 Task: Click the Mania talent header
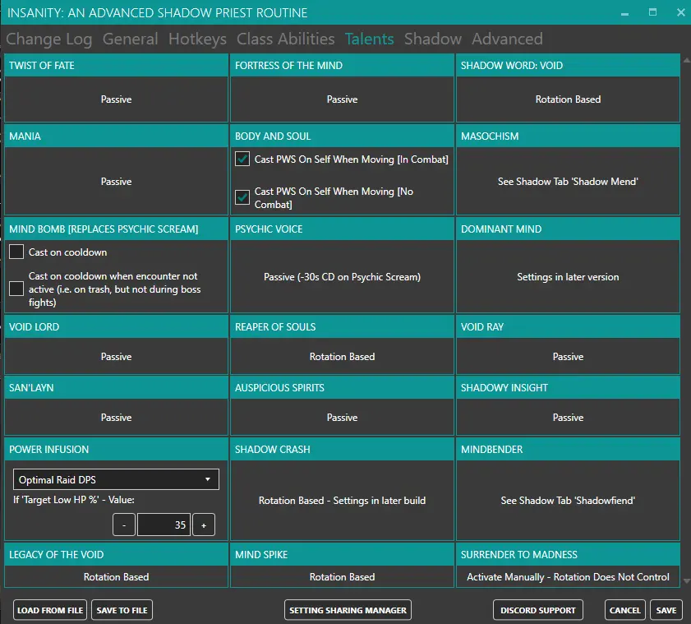pos(117,136)
